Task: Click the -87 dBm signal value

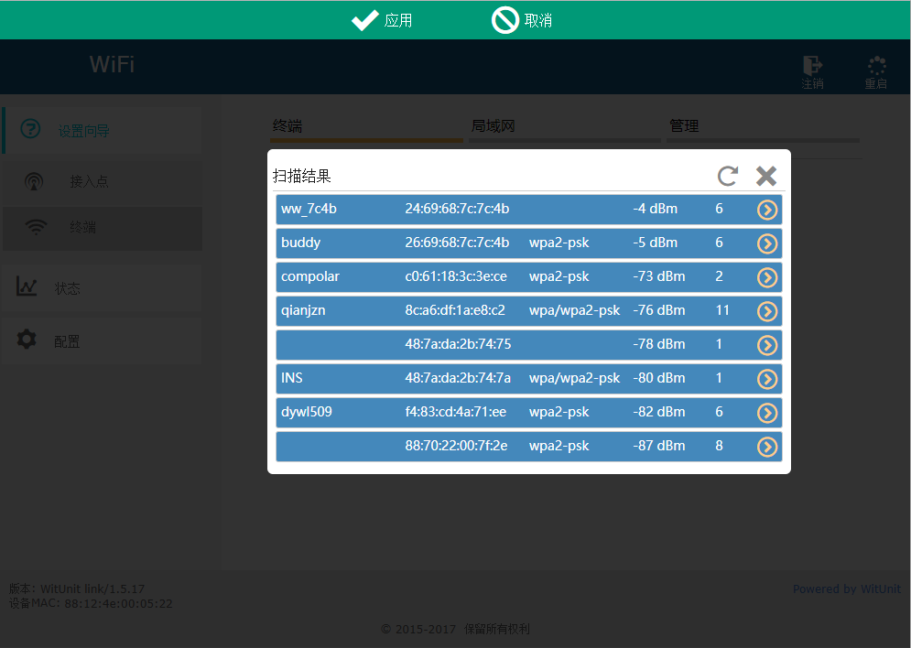Action: tap(659, 446)
